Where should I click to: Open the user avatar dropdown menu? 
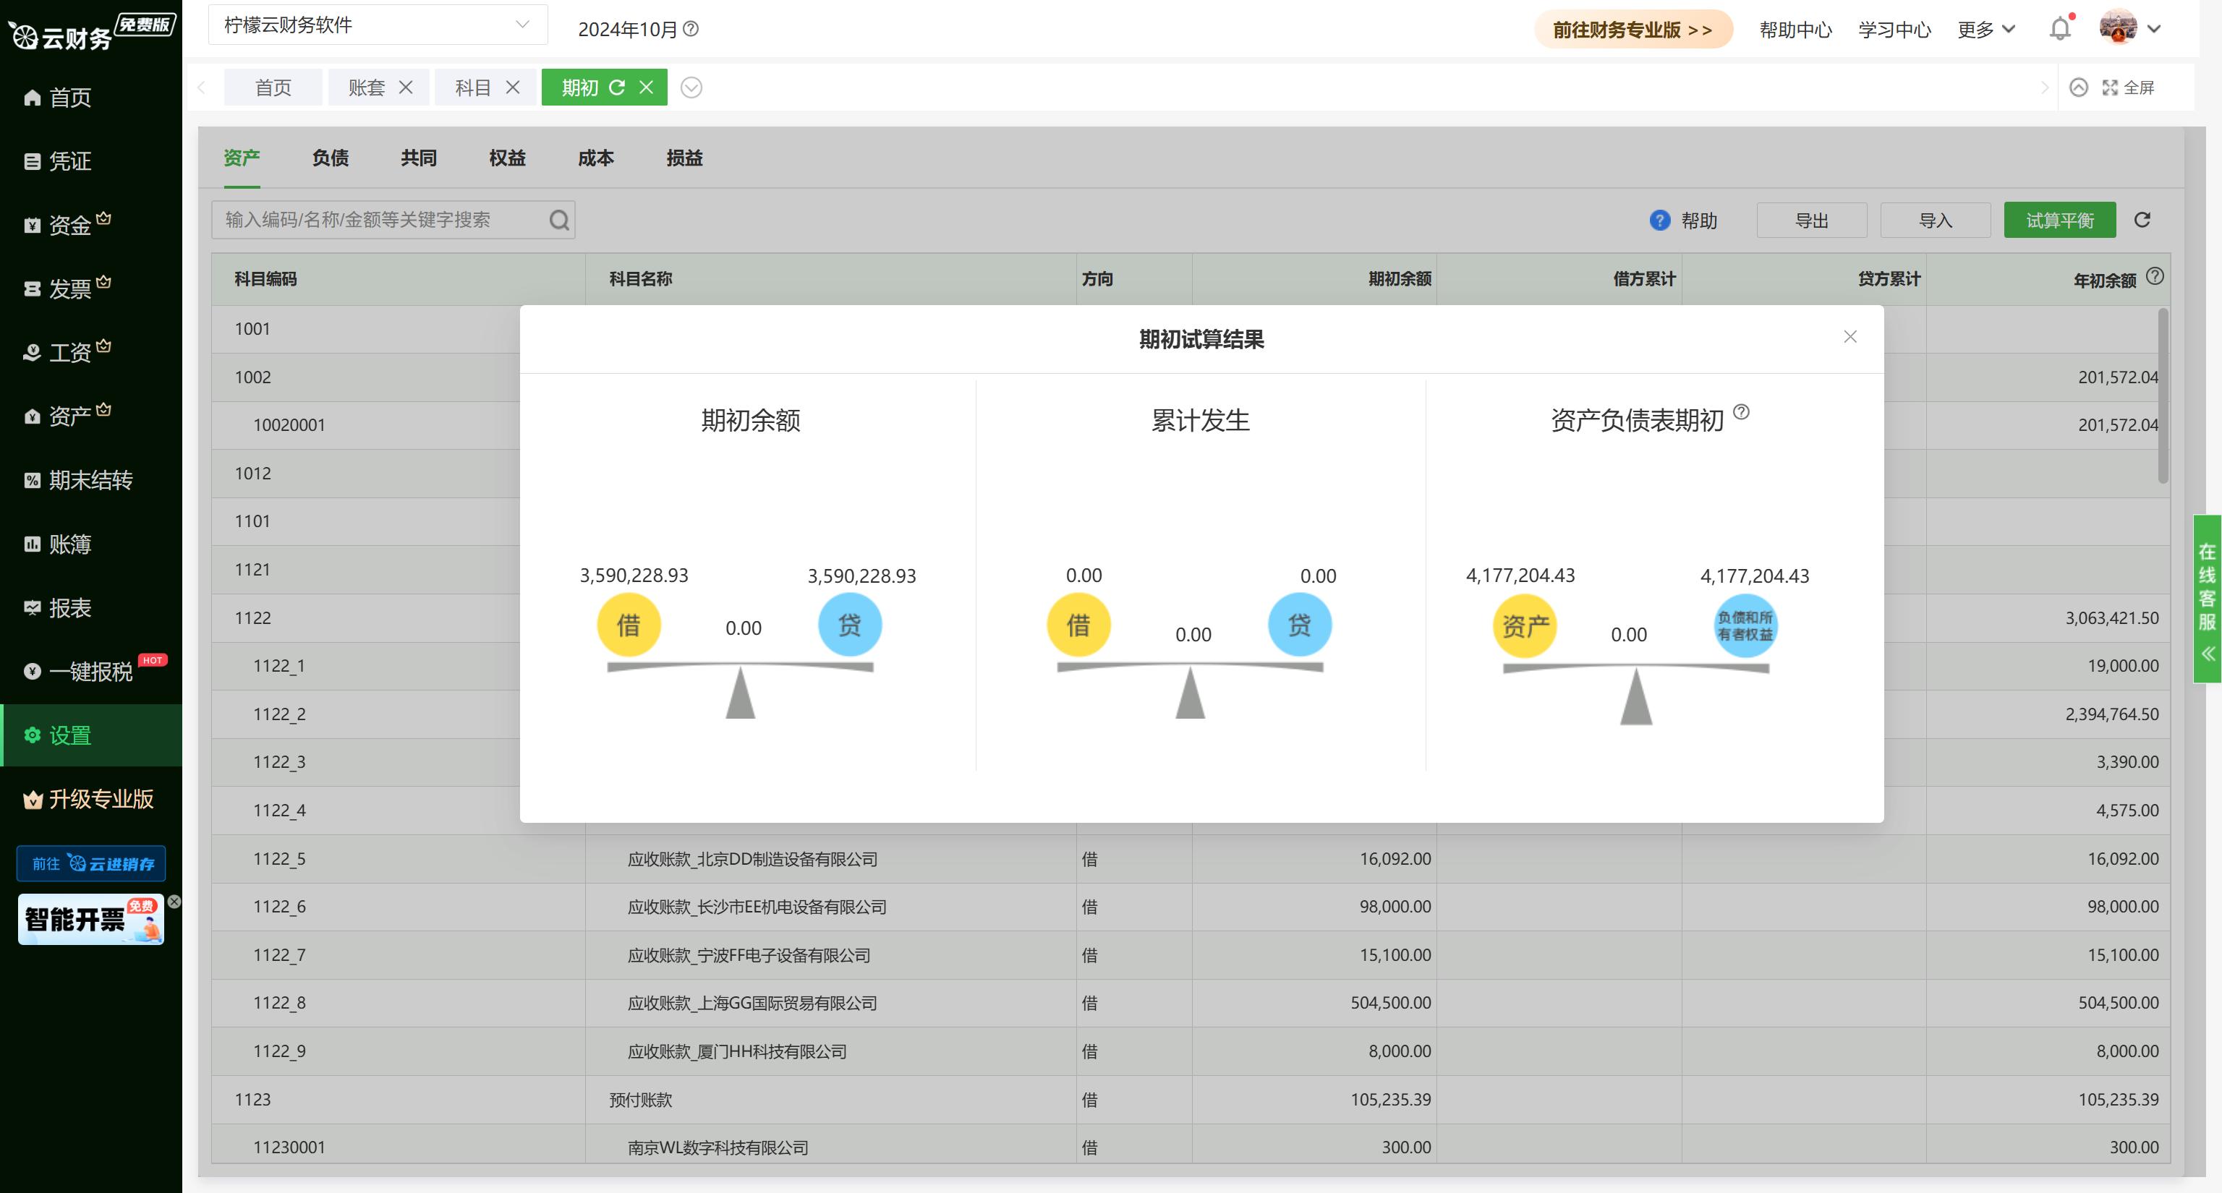(x=2129, y=28)
